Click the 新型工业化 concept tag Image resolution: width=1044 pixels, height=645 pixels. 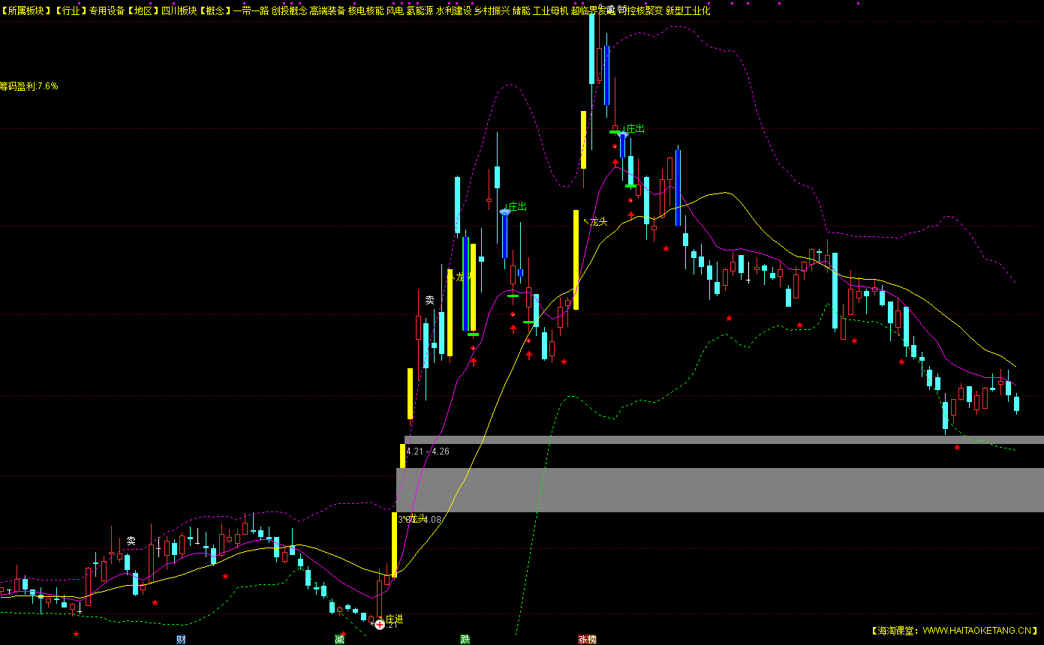687,10
